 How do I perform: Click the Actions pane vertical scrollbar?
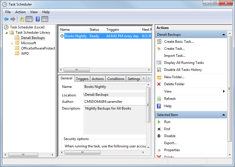pyautogui.click(x=229, y=94)
